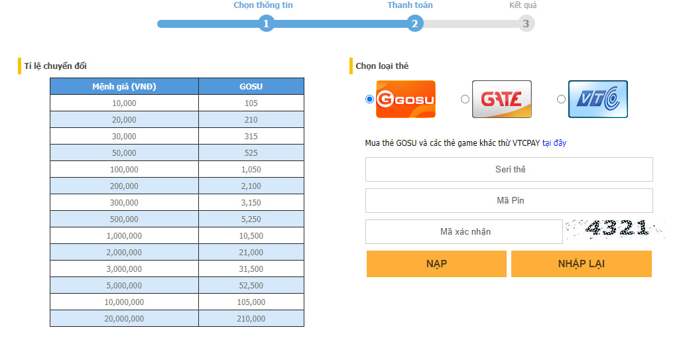This screenshot has width=683, height=360.
Task: Click the 525 GOSU value cell
Action: tap(251, 152)
